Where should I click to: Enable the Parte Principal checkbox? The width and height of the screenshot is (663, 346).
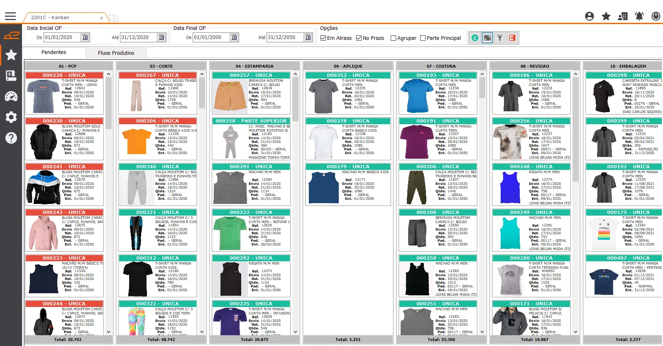[423, 38]
